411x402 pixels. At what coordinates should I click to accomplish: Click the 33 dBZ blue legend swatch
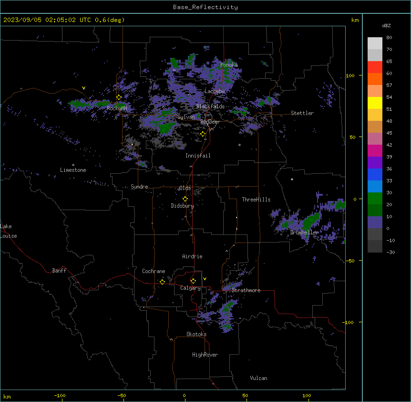[x=375, y=187]
